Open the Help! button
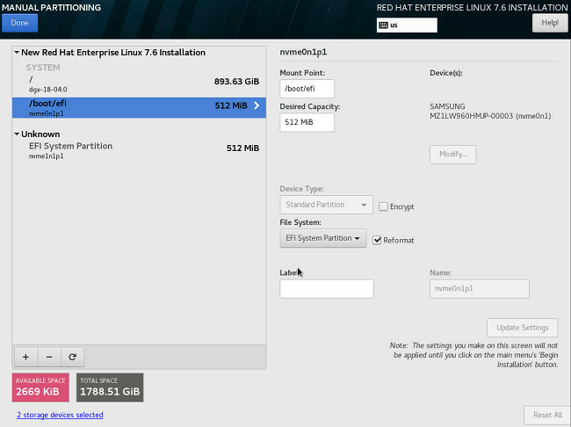The height and width of the screenshot is (427, 571). pyautogui.click(x=550, y=22)
